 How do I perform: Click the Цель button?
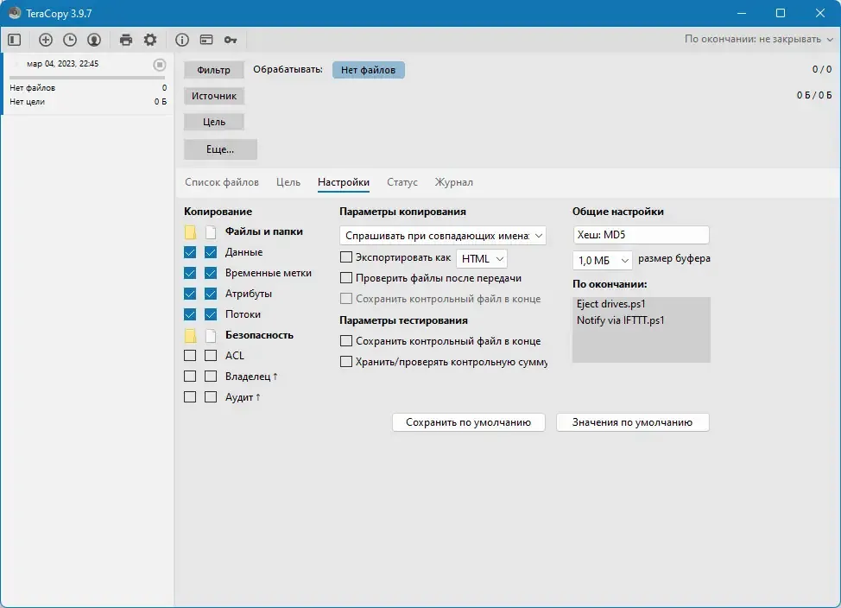pyautogui.click(x=214, y=122)
